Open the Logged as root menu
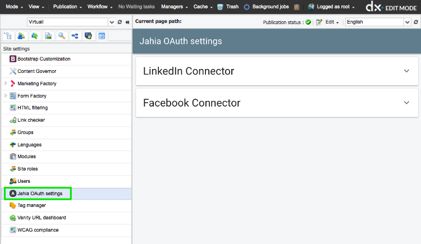Image resolution: width=421 pixels, height=244 pixels. click(x=335, y=7)
